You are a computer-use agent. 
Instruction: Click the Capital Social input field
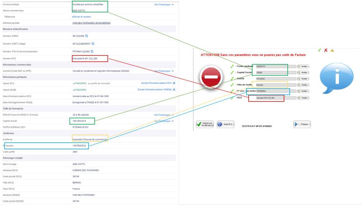pyautogui.click(x=271, y=72)
